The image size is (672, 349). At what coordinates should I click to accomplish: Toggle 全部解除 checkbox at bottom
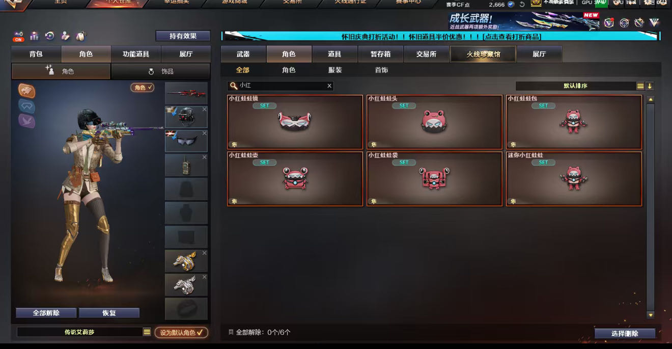[x=231, y=332]
